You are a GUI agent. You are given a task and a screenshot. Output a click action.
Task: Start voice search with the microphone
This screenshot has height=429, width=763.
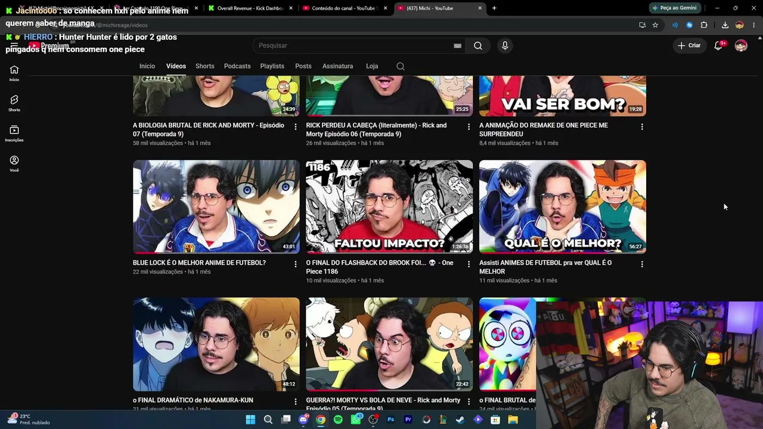click(x=505, y=45)
